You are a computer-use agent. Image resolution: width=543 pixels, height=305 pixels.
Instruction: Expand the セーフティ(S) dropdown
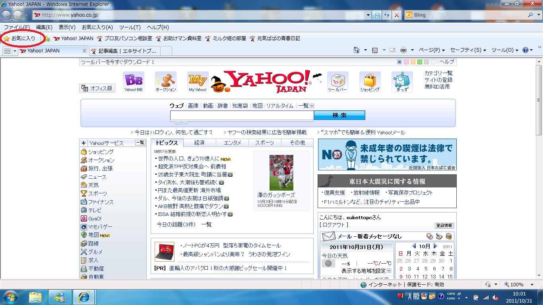pos(468,50)
